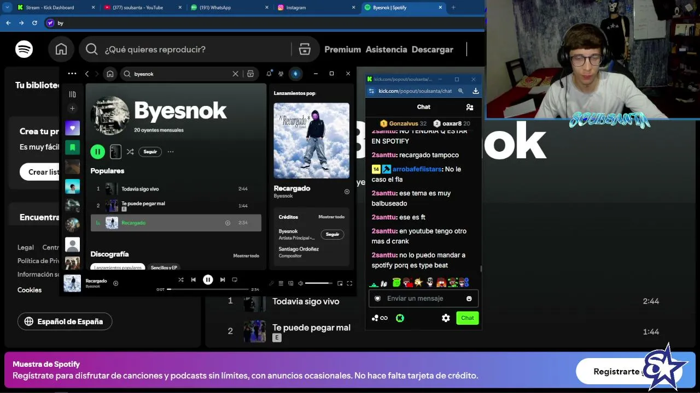This screenshot has width=700, height=393.
Task: Enter full screen player view
Action: point(349,283)
